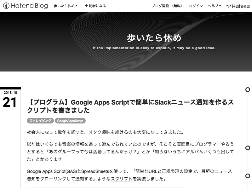252x189 pixels.
Task: Expand the 歩いたら休め blog dropdown
Action: click(x=66, y=6)
